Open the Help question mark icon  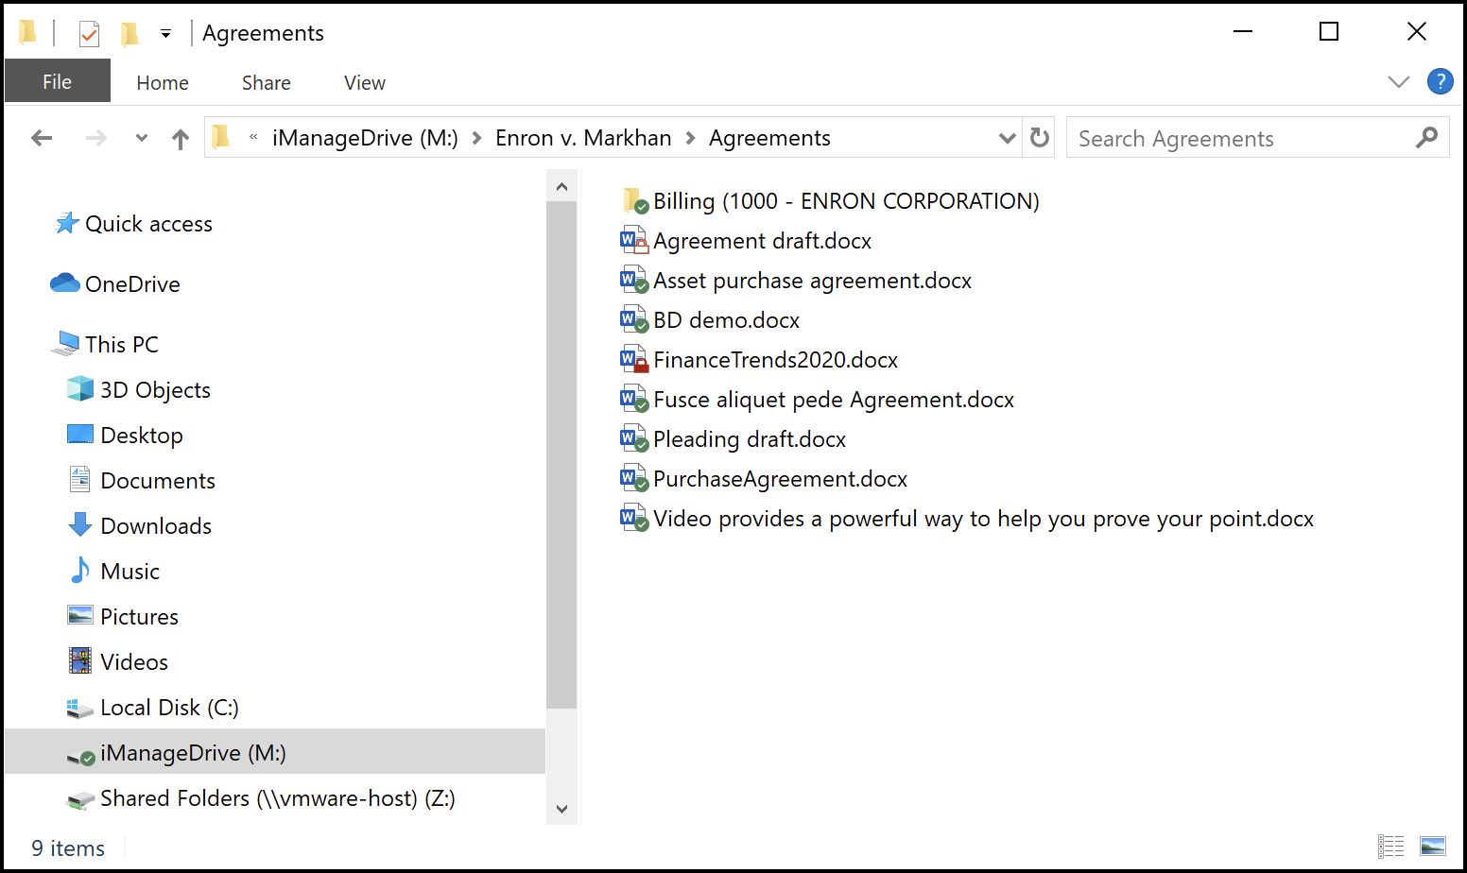[1440, 82]
